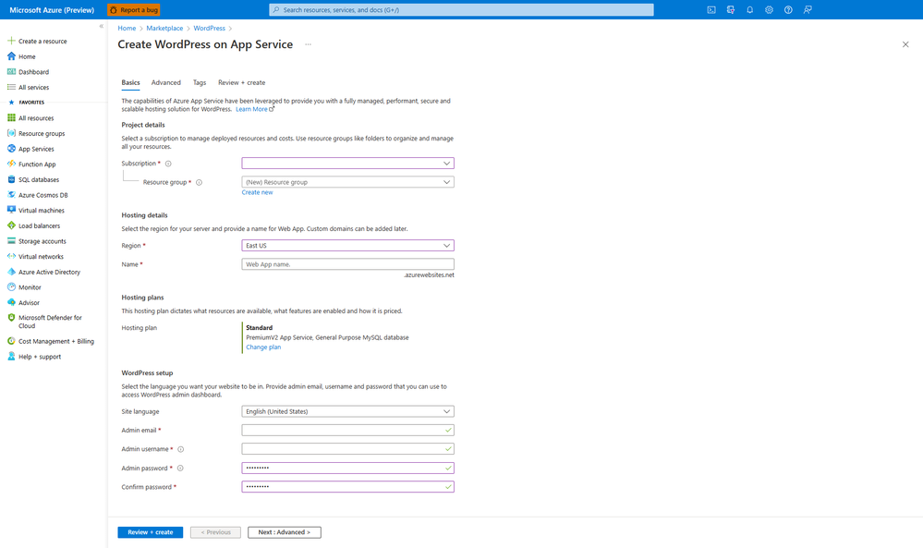Screen dimensions: 923x548
Task: Click the Help + support person icon
Action: (11, 356)
